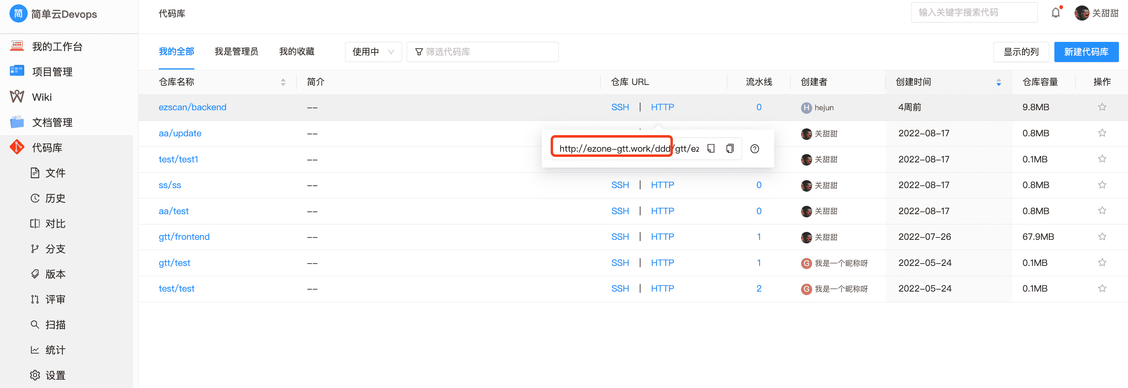This screenshot has width=1128, height=388.
Task: Switch to 我是管理员 tab
Action: coord(236,51)
